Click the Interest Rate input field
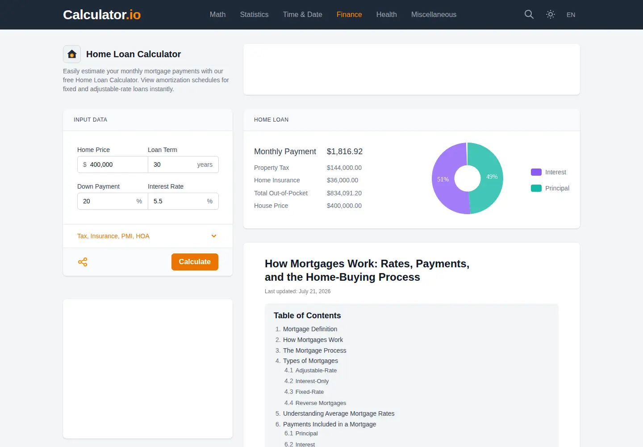This screenshot has width=643, height=447. click(183, 201)
